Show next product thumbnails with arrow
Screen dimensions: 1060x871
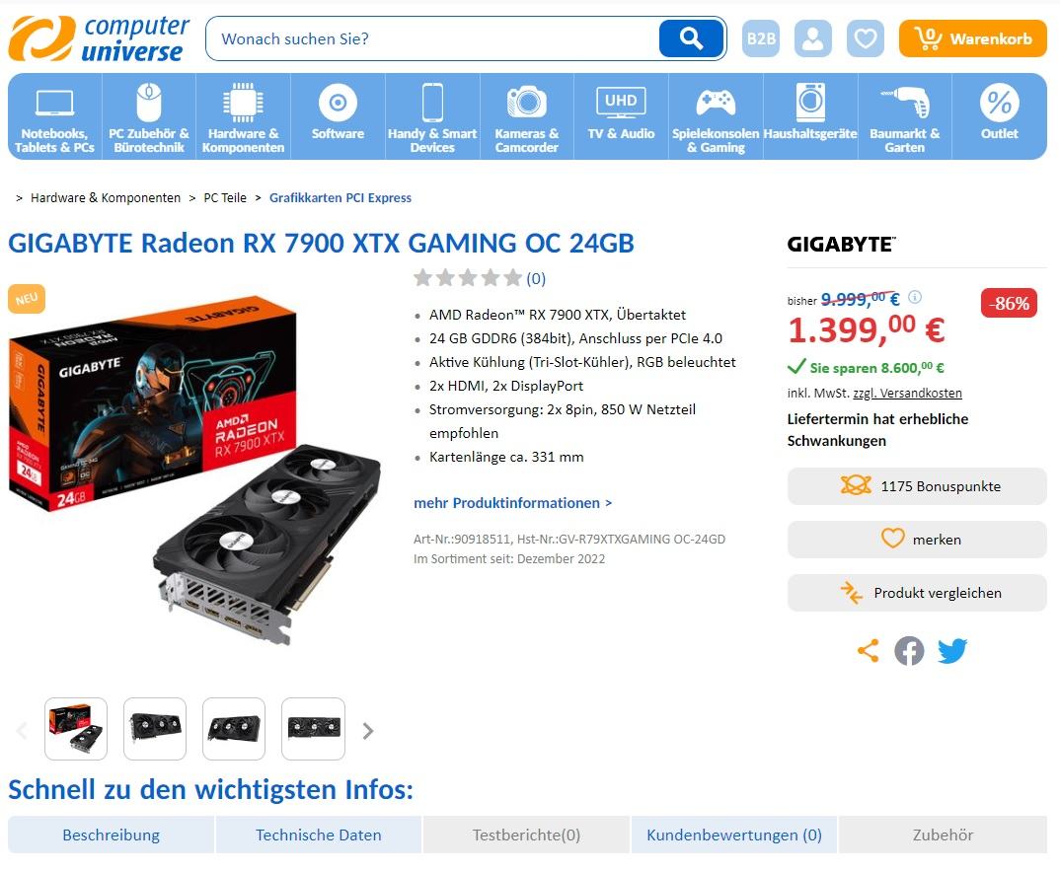pyautogui.click(x=368, y=731)
